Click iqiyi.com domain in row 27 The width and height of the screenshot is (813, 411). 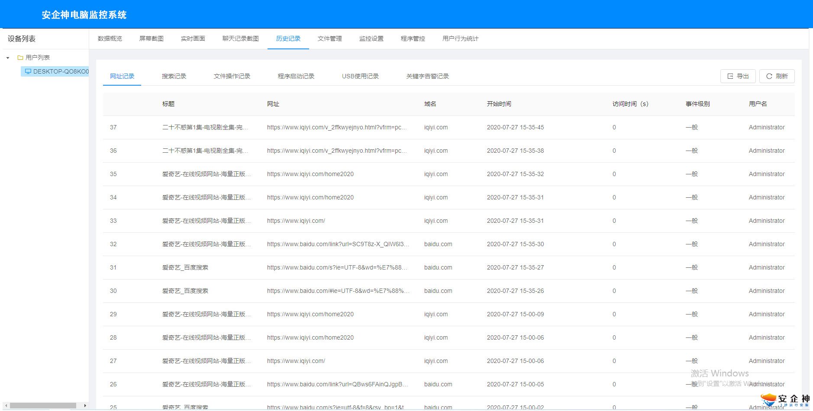(436, 361)
